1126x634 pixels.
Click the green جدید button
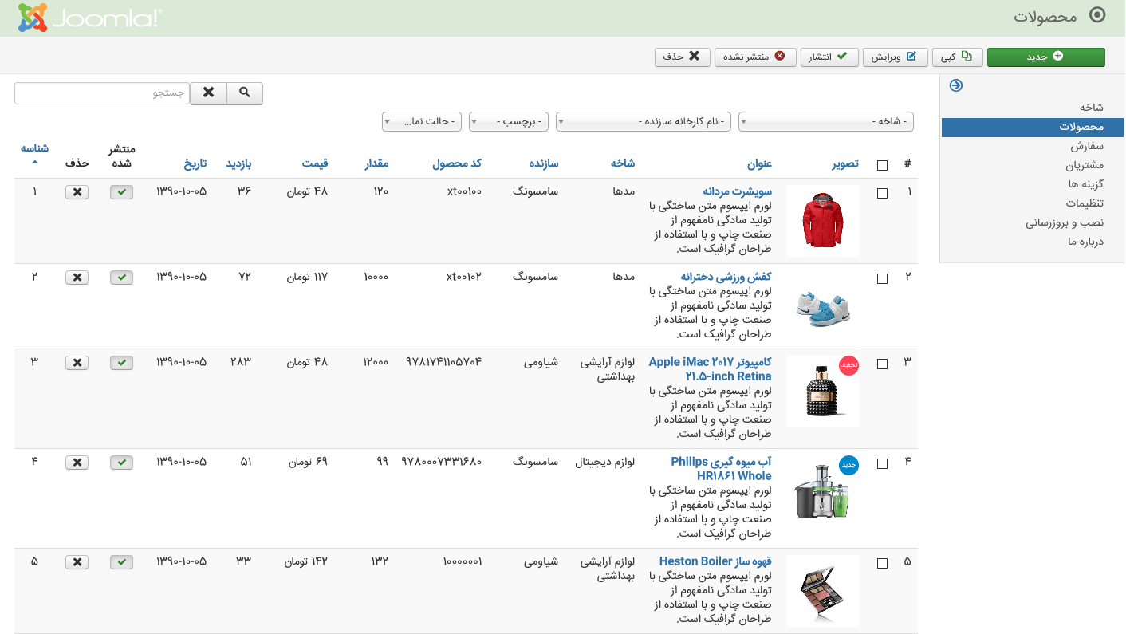coord(1045,57)
